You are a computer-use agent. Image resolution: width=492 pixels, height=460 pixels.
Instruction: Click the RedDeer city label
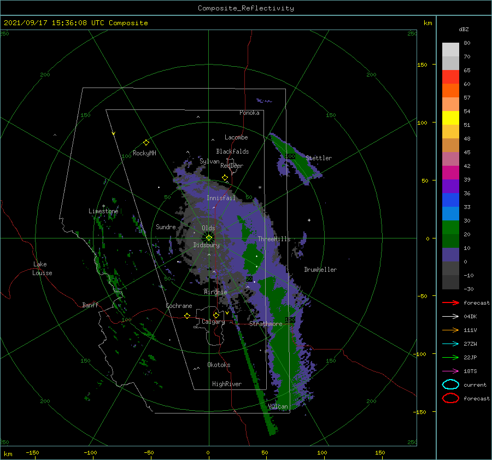(232, 166)
